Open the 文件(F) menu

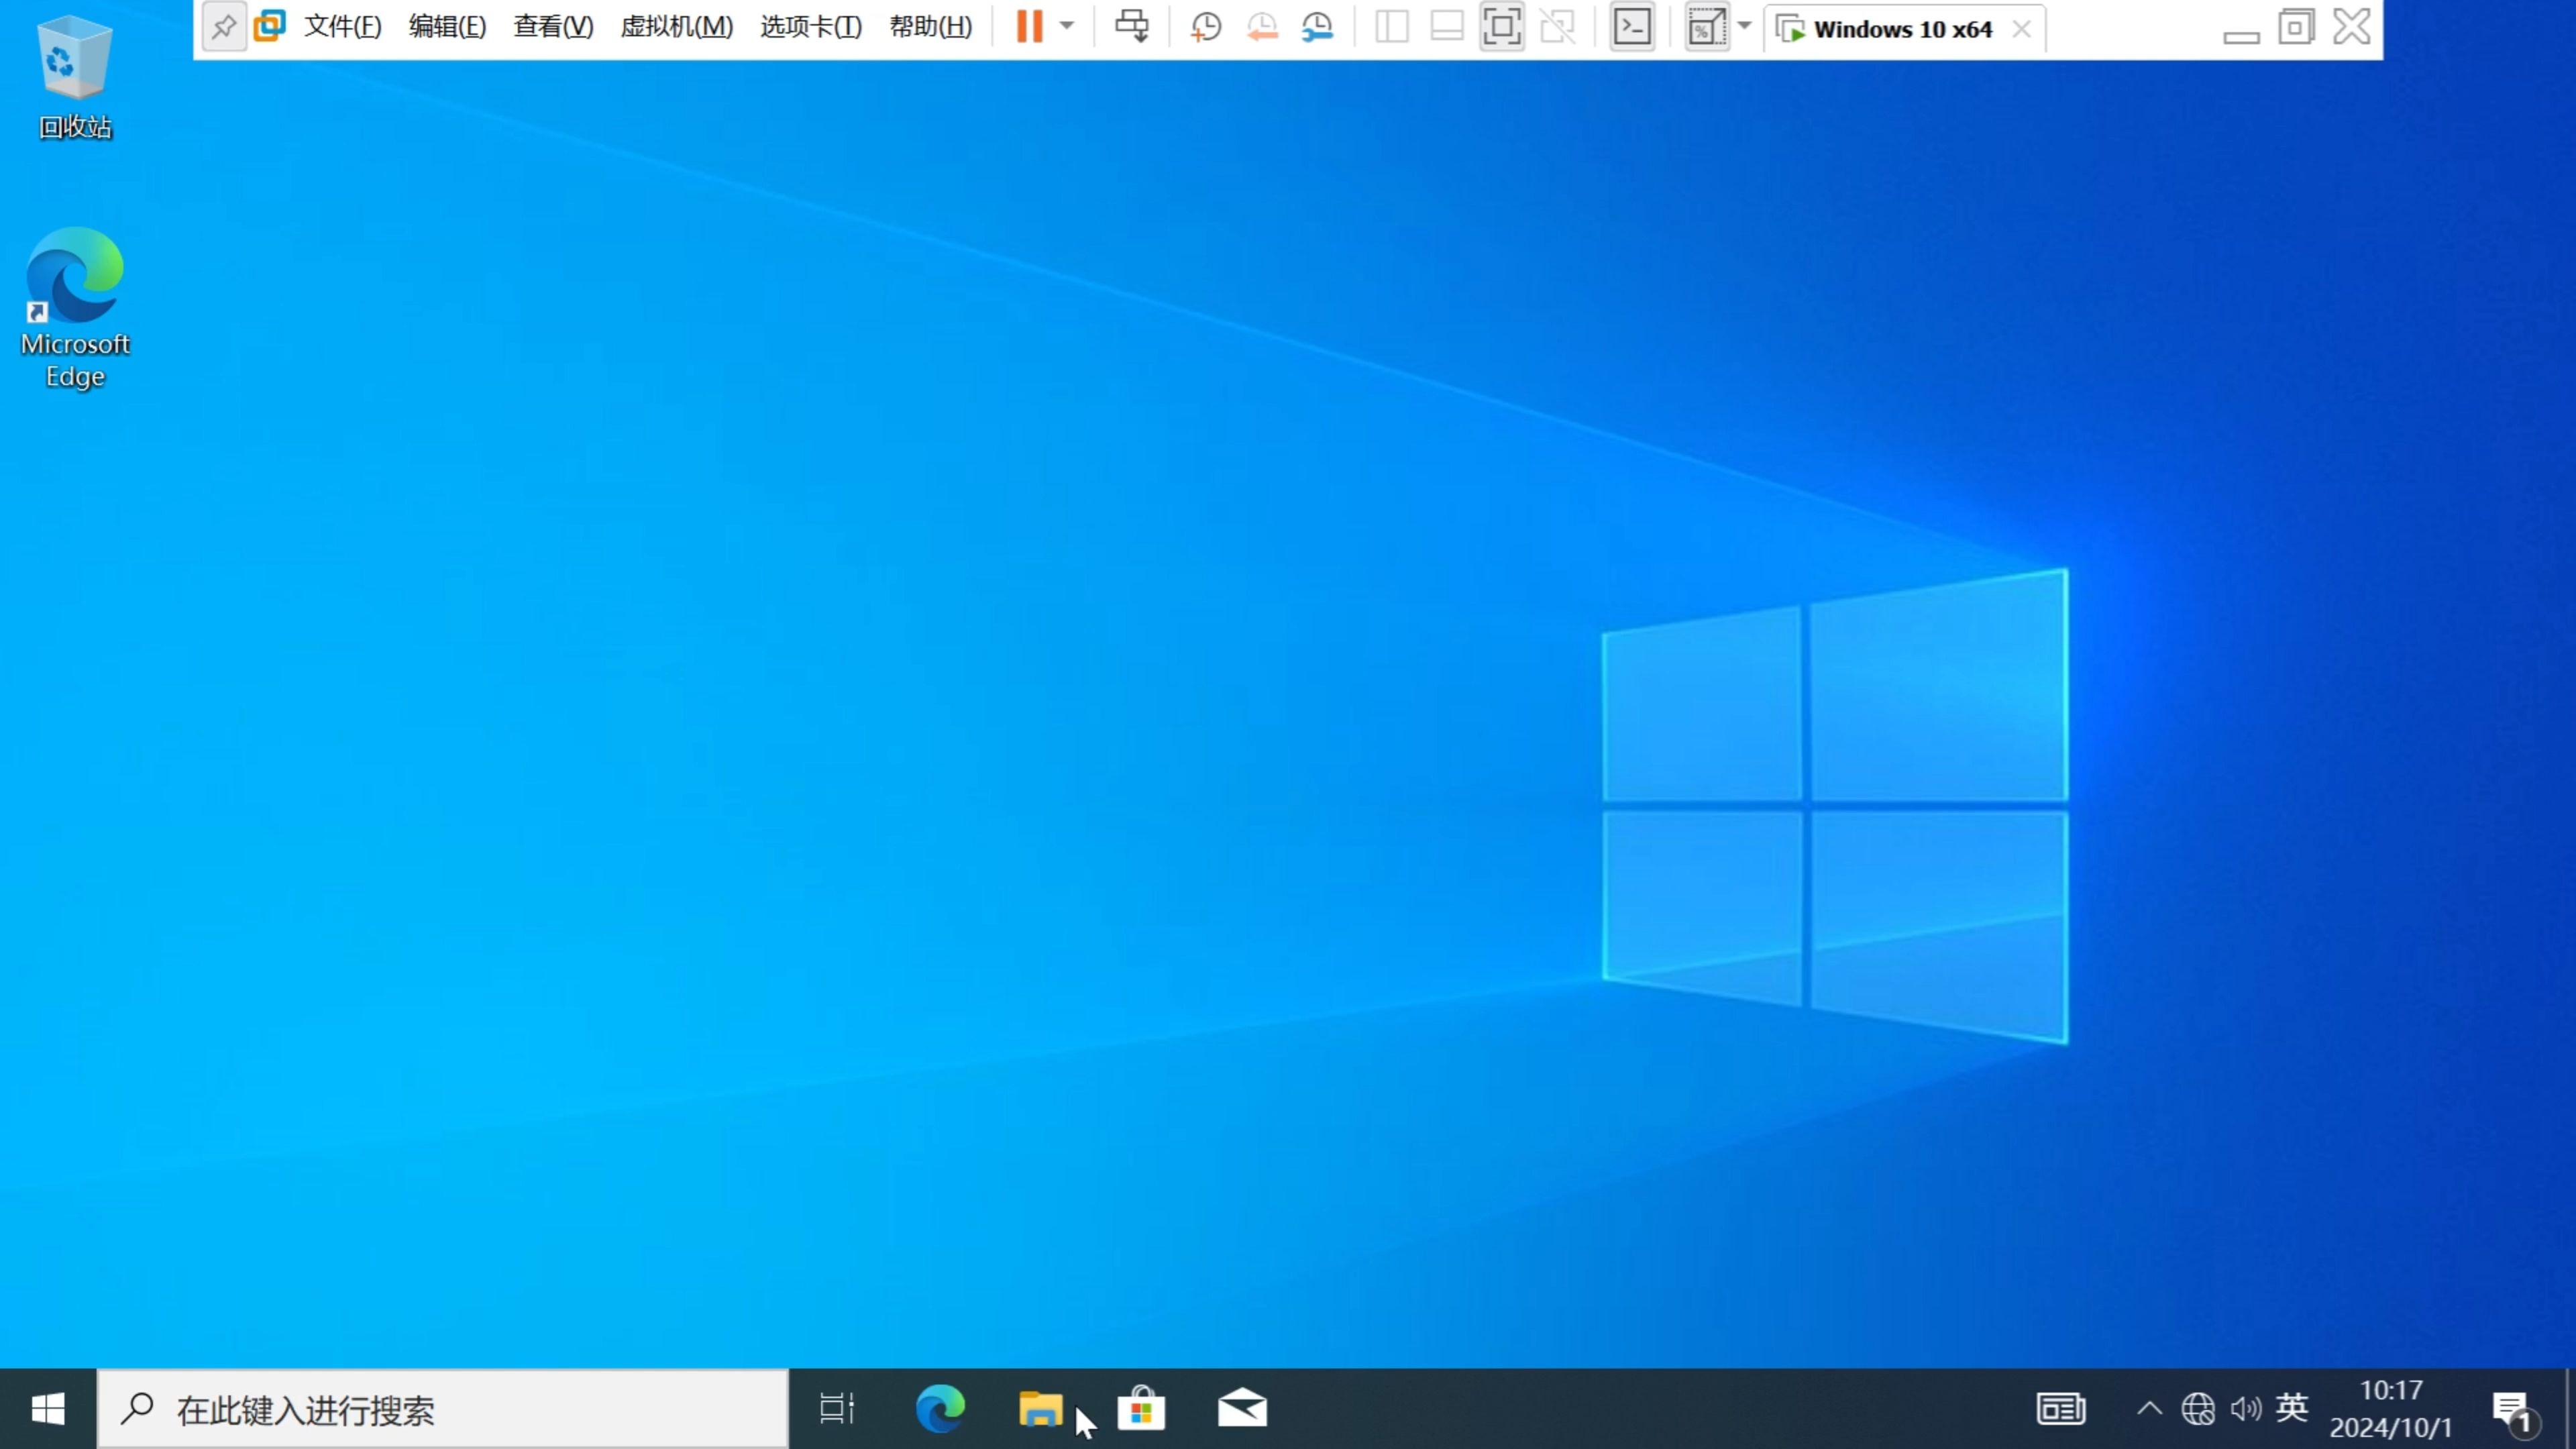coord(343,27)
